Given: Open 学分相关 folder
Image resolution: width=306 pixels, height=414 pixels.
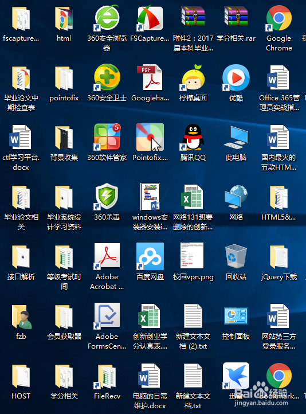Looking at the screenshot, I should pyautogui.click(x=64, y=377).
